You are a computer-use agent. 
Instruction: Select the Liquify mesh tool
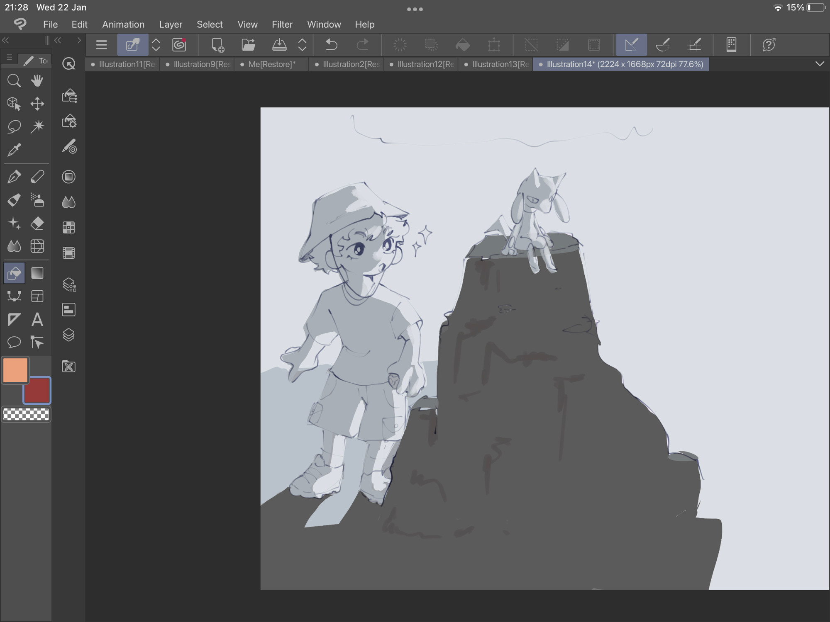coord(37,246)
